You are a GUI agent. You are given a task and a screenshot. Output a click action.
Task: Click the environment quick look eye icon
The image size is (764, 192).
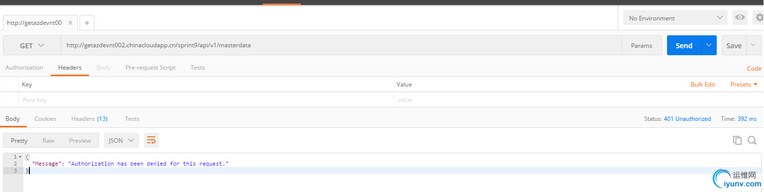click(x=740, y=18)
